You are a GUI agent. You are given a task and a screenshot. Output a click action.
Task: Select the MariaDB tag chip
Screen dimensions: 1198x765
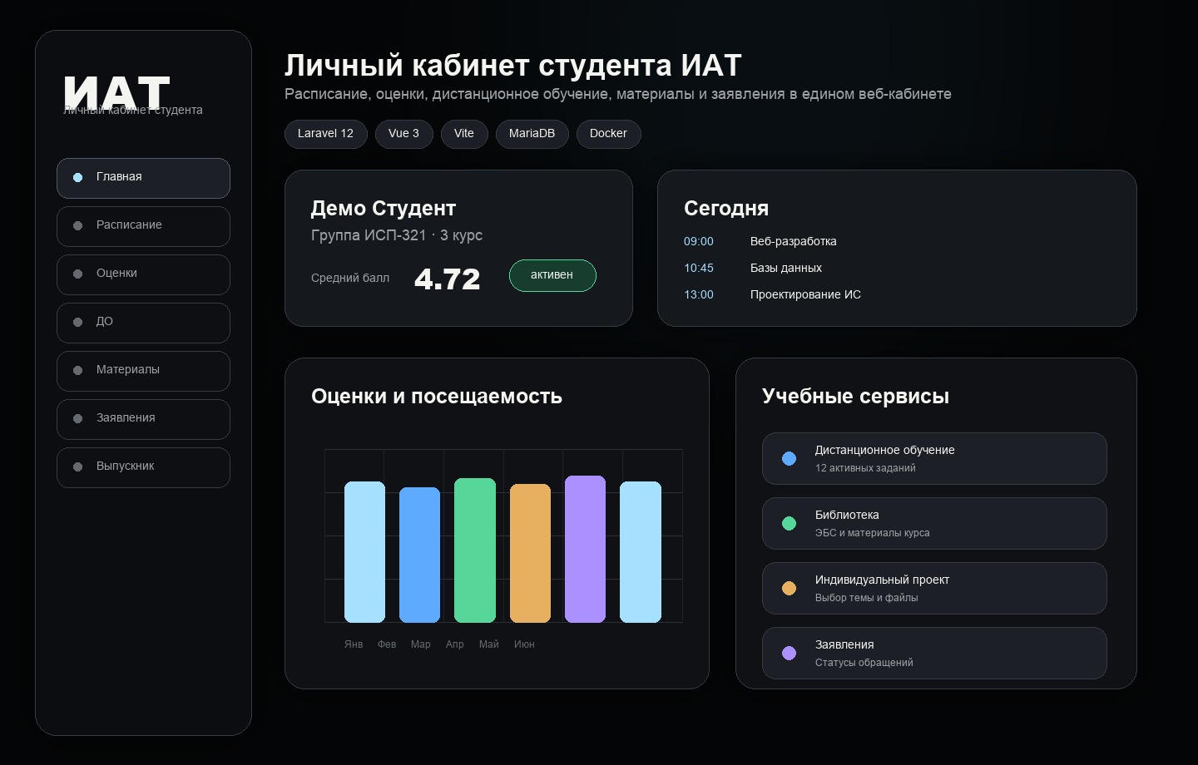pos(532,134)
